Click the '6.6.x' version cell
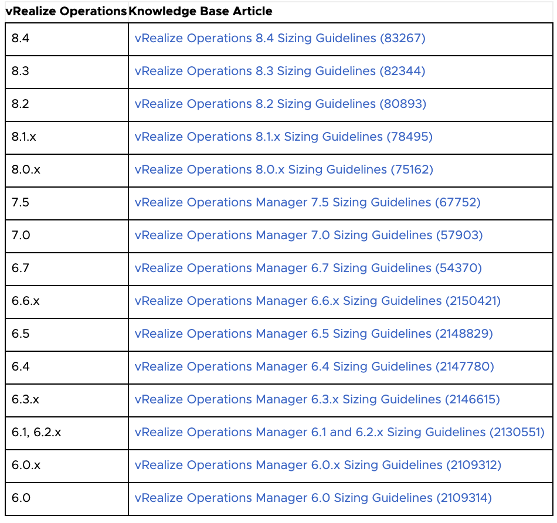Viewport: 557px width, 523px height. point(67,301)
